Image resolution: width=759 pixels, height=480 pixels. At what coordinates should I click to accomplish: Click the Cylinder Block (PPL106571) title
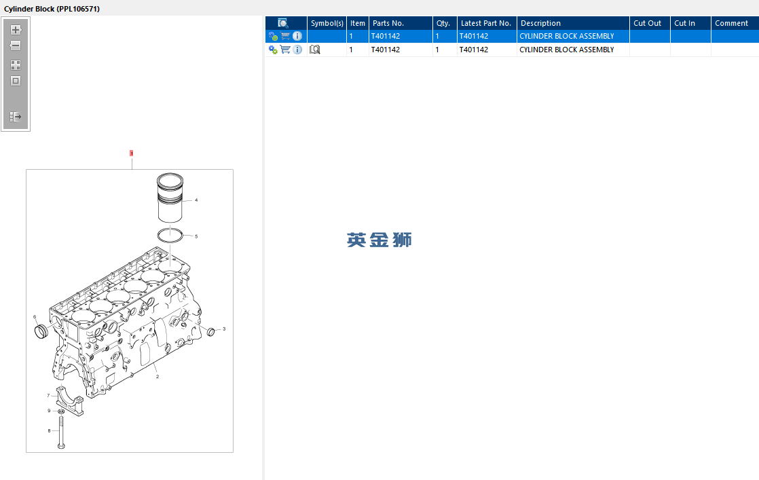tap(52, 9)
